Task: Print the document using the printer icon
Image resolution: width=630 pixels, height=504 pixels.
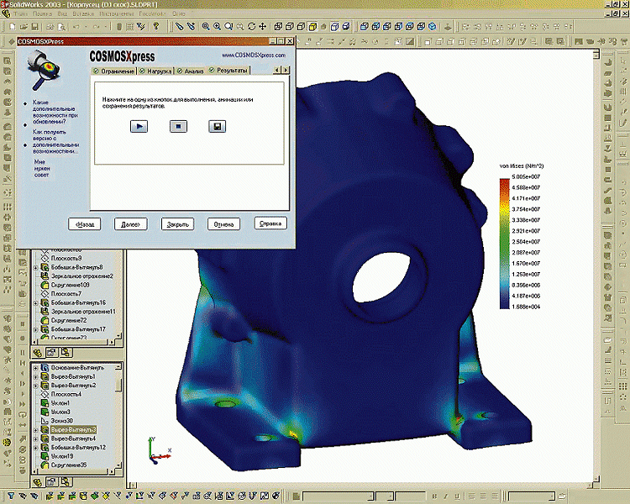Action: [50, 27]
